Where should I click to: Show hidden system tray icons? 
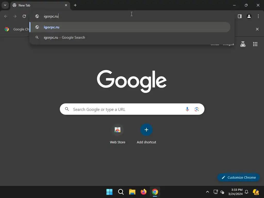point(208,192)
